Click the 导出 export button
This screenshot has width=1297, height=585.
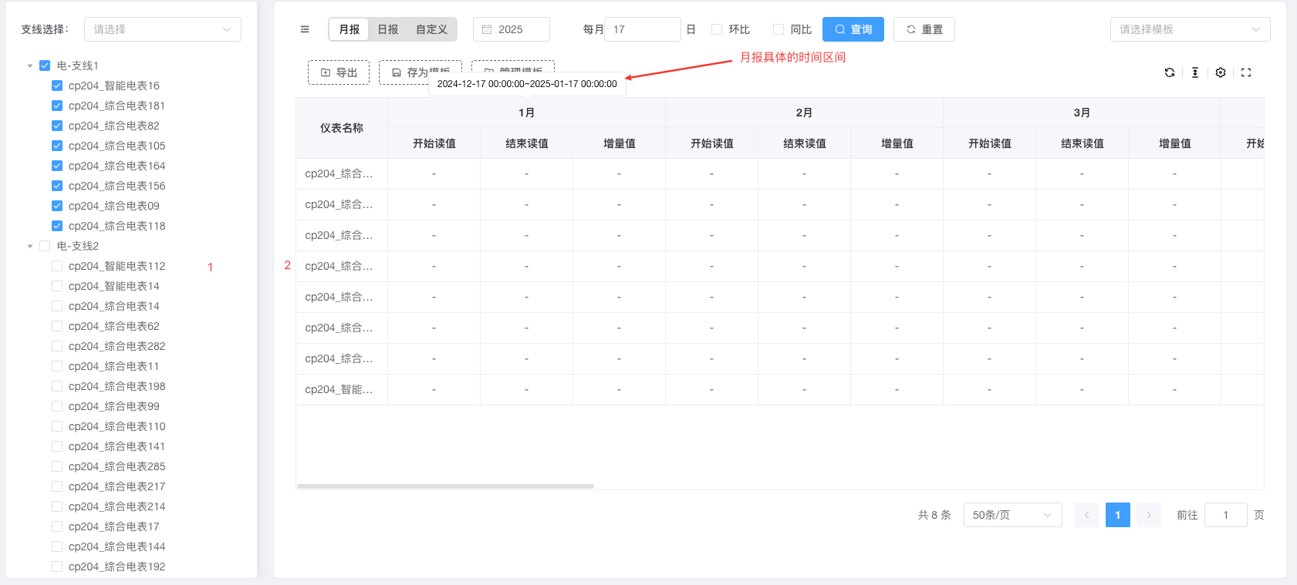[x=339, y=72]
